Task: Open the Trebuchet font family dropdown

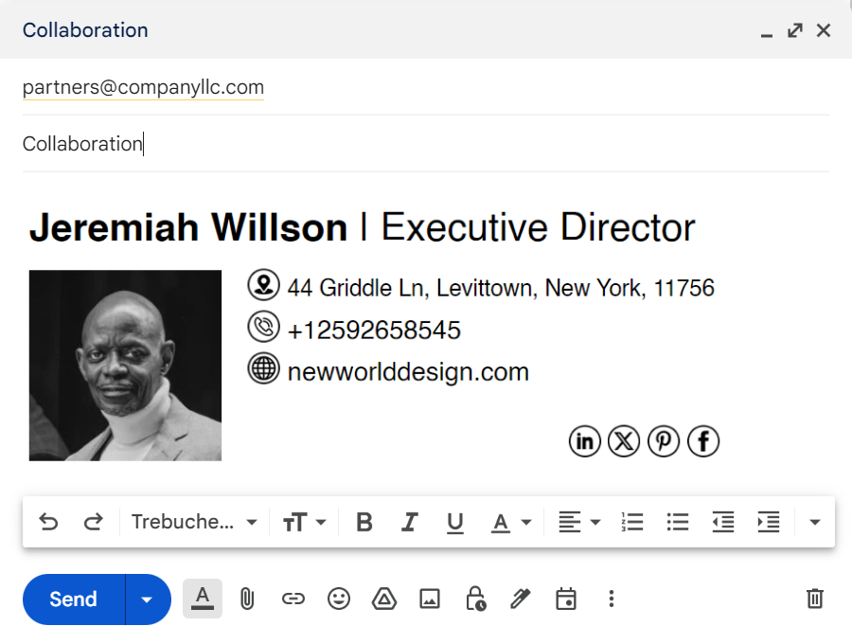Action: pos(194,522)
